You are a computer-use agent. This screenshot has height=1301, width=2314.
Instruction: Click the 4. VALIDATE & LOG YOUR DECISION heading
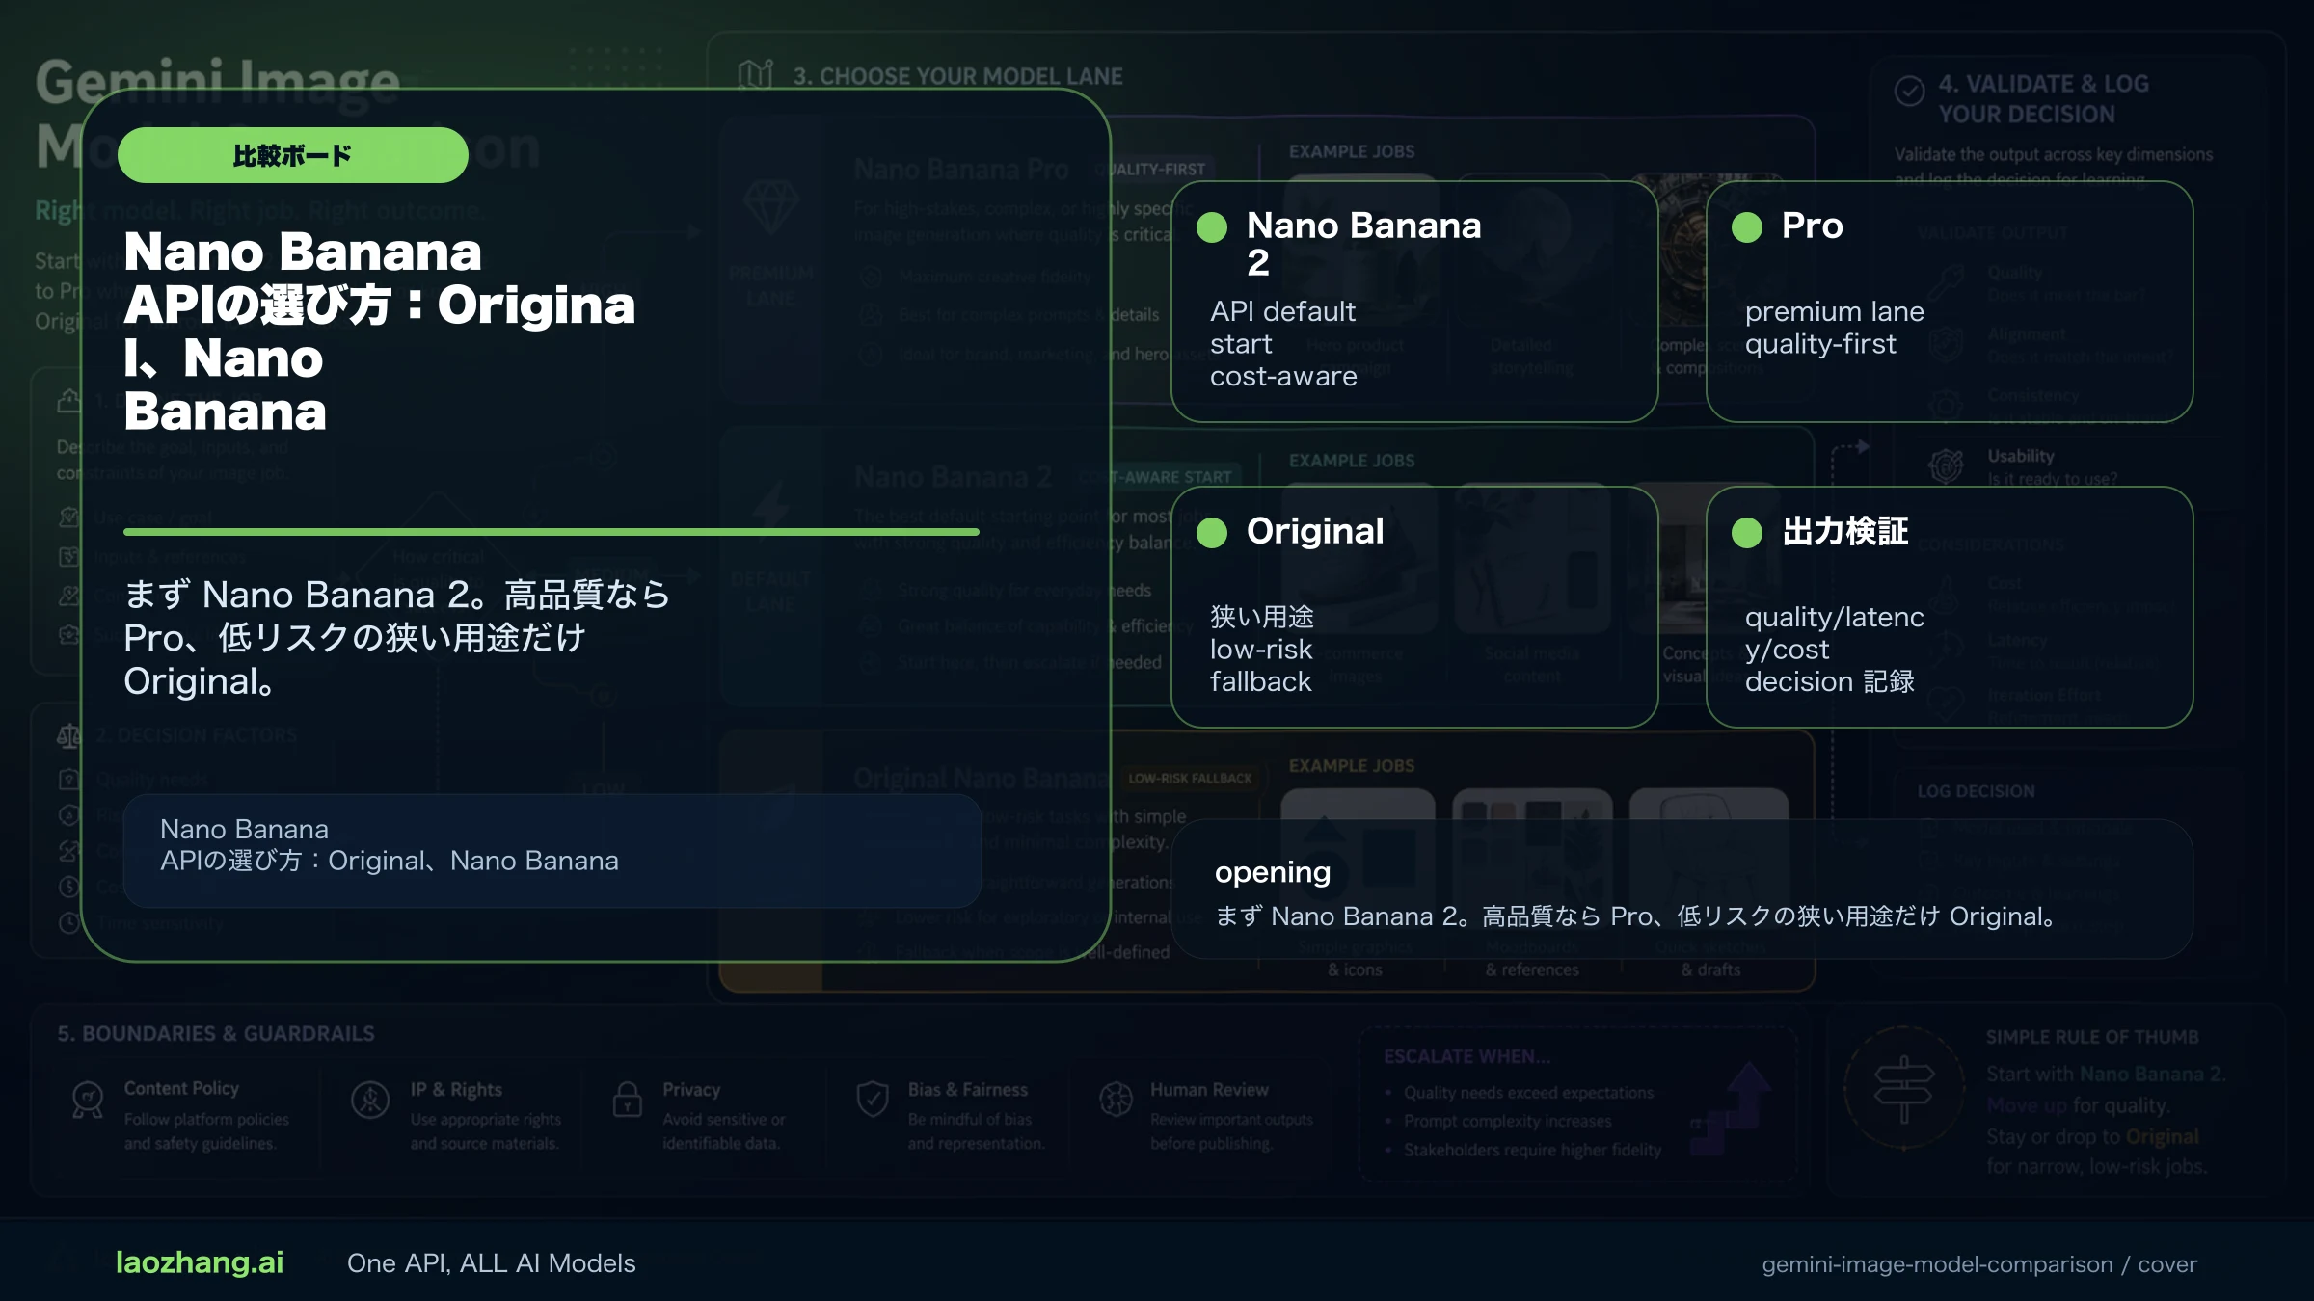click(x=2044, y=99)
